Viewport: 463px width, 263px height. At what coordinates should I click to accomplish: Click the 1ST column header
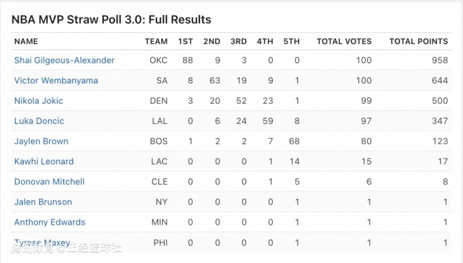pos(185,41)
